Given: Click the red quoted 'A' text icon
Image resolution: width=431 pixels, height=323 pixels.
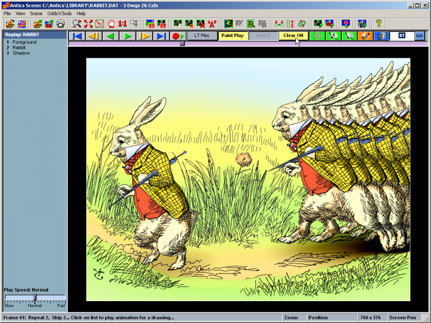Looking at the screenshot, I should pyautogui.click(x=212, y=24).
